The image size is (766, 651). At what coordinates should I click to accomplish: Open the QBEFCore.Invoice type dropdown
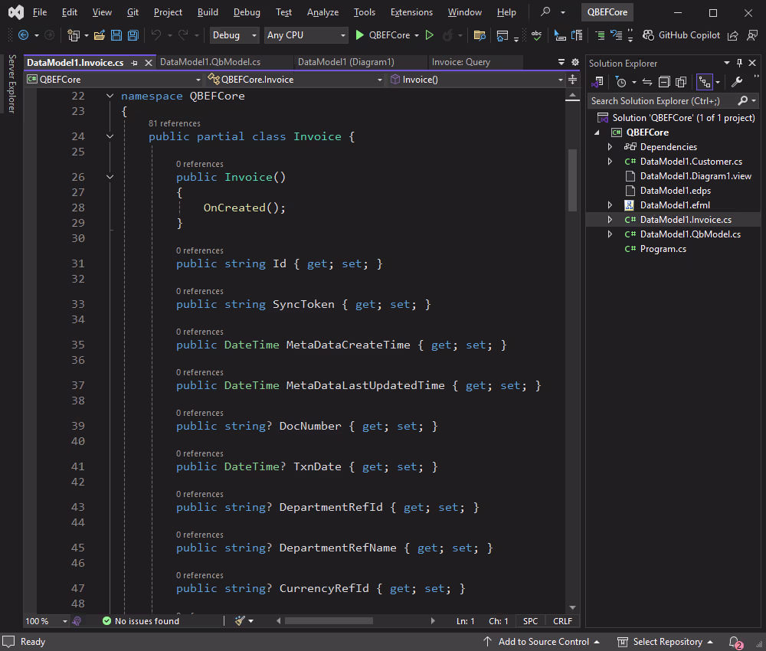[295, 79]
